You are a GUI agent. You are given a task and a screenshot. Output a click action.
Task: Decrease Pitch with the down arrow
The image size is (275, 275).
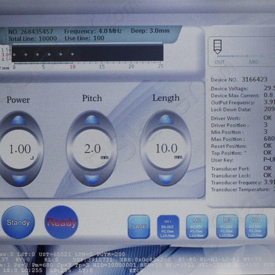point(92,179)
